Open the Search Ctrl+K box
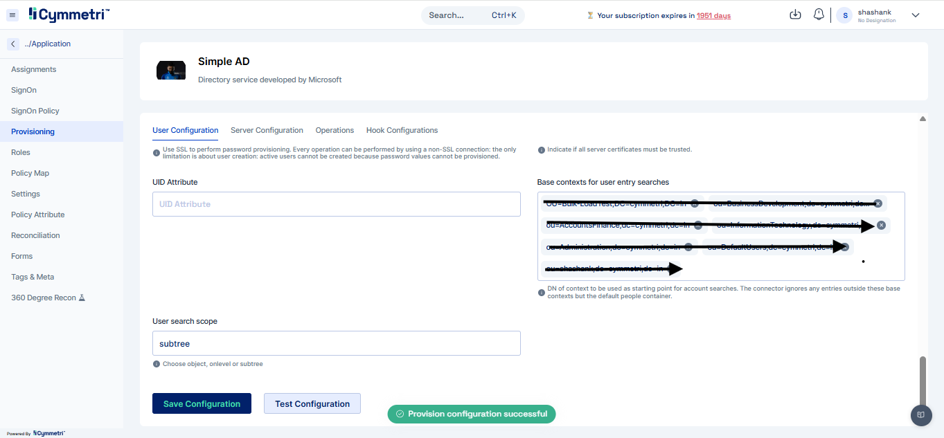 coord(473,15)
